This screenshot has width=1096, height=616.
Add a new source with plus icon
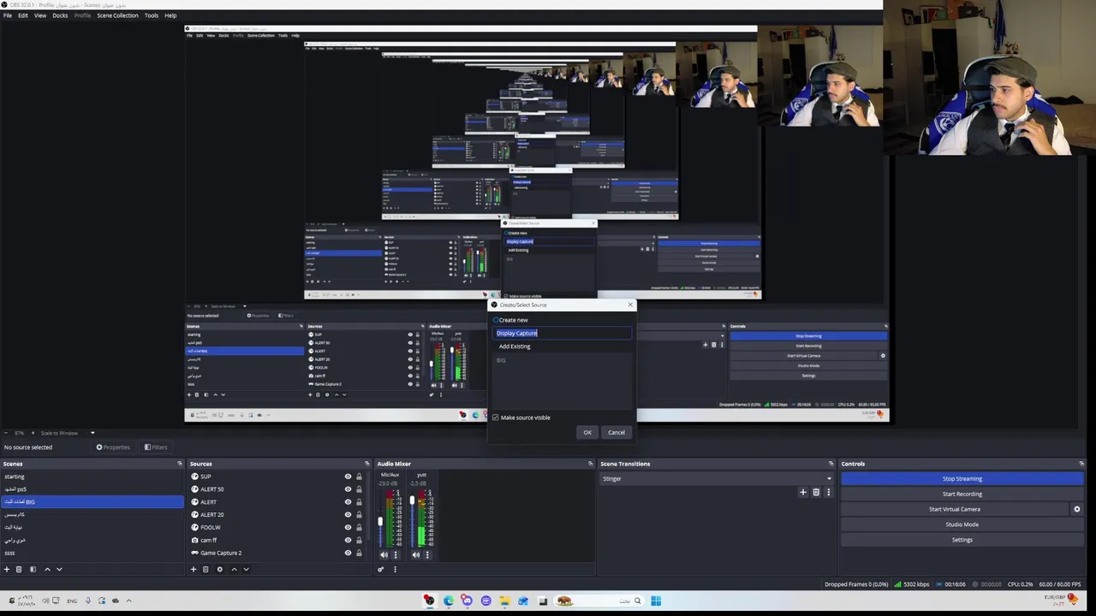(194, 569)
